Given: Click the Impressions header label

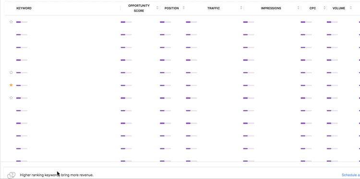Looking at the screenshot, I should coord(271,8).
